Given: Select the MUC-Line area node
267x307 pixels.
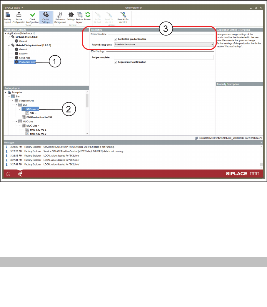Looking at the screenshot, I should pos(28,121).
